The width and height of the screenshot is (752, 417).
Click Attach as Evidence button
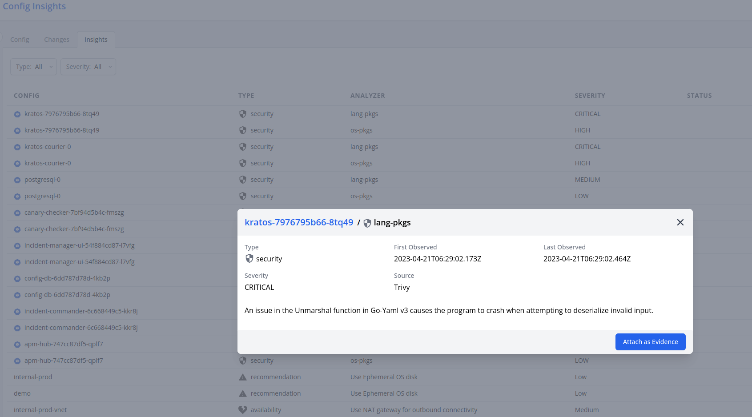[650, 342]
